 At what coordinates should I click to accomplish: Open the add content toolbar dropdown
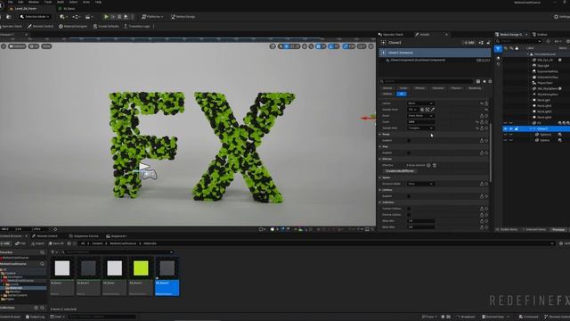pyautogui.click(x=63, y=17)
